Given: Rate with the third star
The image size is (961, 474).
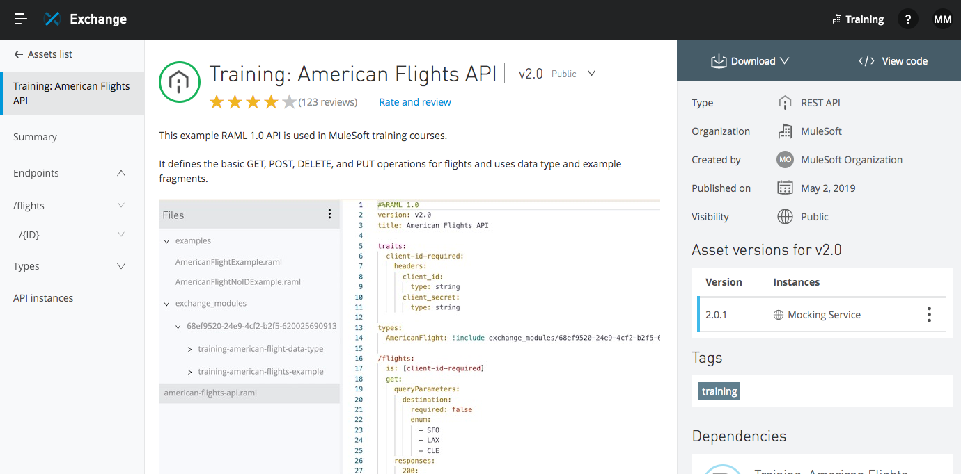Looking at the screenshot, I should point(253,102).
